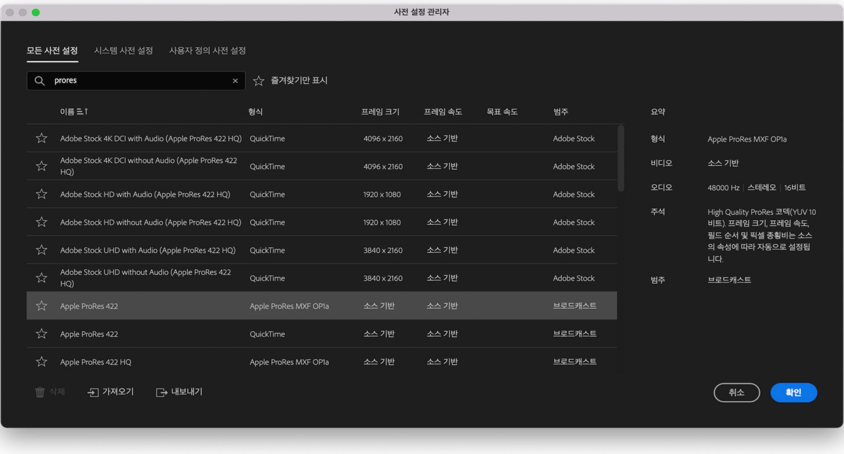
Task: Click the 취소 cancel button
Action: (737, 392)
